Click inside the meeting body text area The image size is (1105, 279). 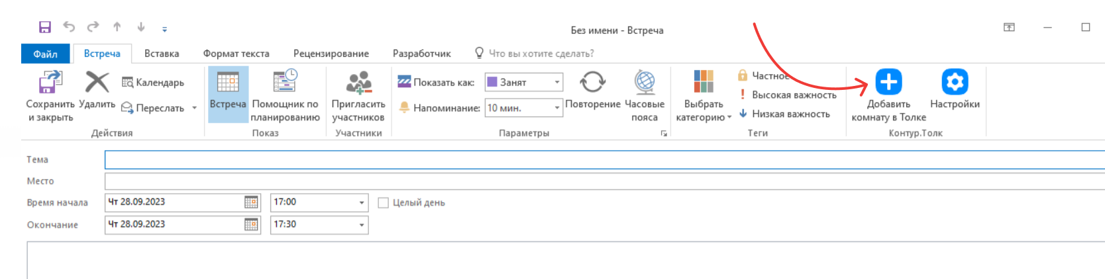pyautogui.click(x=566, y=260)
